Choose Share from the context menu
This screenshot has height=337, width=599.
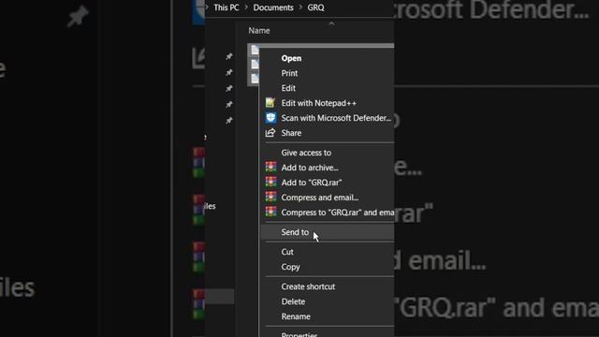(x=291, y=133)
